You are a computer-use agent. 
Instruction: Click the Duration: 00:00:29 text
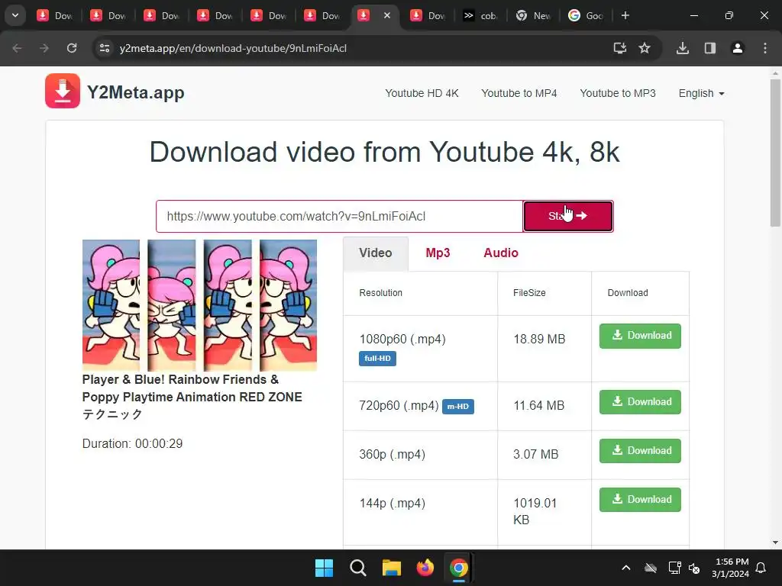[132, 443]
